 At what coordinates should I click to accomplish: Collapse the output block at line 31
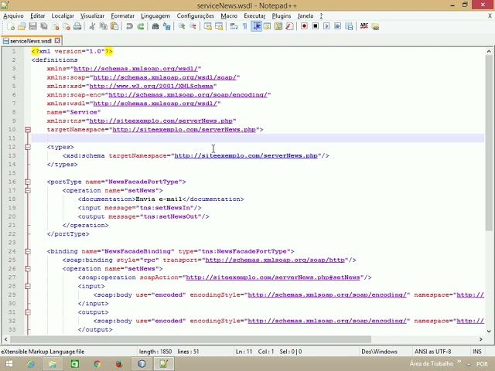[x=28, y=312]
